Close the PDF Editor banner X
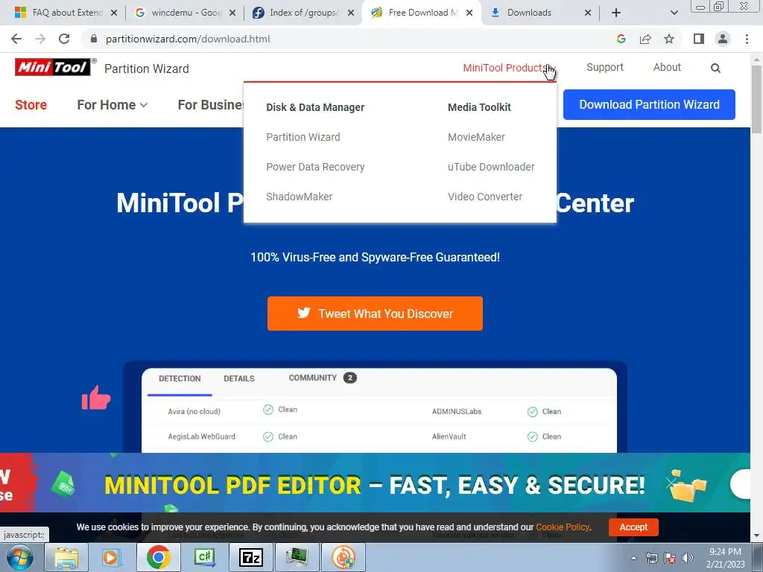This screenshot has height=572, width=763. tap(671, 483)
